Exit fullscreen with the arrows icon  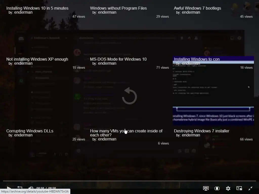tap(250, 188)
